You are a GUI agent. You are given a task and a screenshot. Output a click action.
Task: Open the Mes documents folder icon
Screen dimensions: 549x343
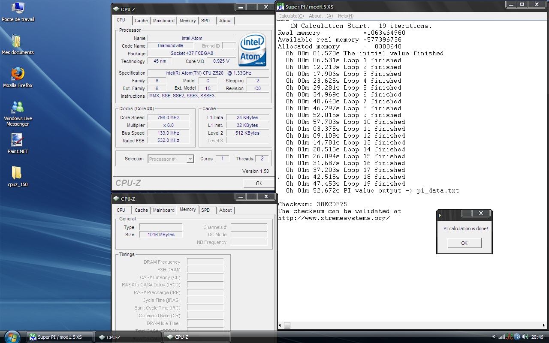(x=18, y=45)
